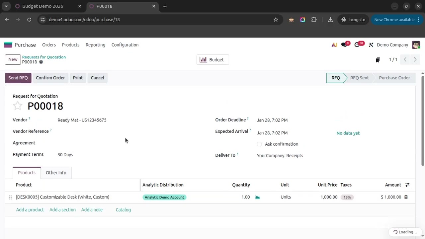Click the Budget chart icon button
The height and width of the screenshot is (239, 425).
[212, 60]
